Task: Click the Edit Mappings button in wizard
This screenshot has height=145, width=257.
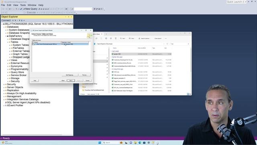Action: click(69, 75)
